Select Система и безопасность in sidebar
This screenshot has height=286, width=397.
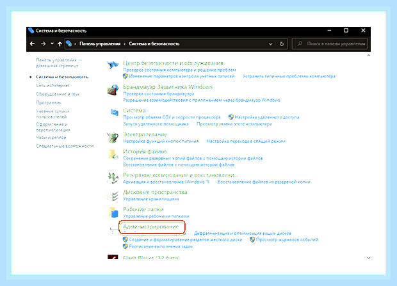[62, 77]
